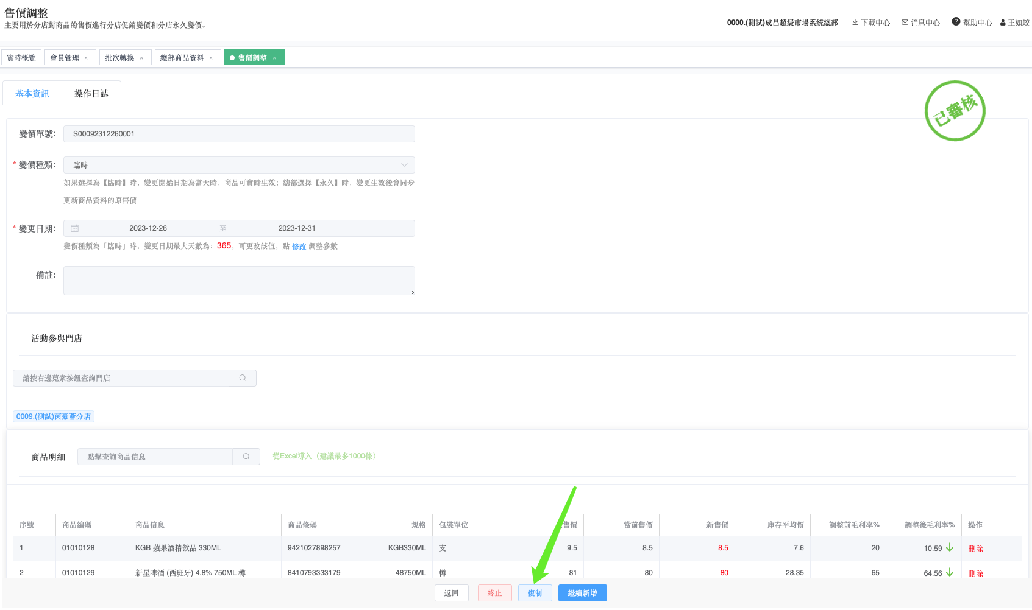Close the 批次轉換 tab
Screen dimensions: 1032x610
pyautogui.click(x=141, y=58)
